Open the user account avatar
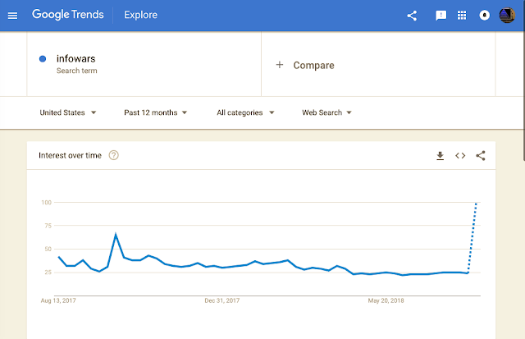The image size is (525, 339). point(507,15)
